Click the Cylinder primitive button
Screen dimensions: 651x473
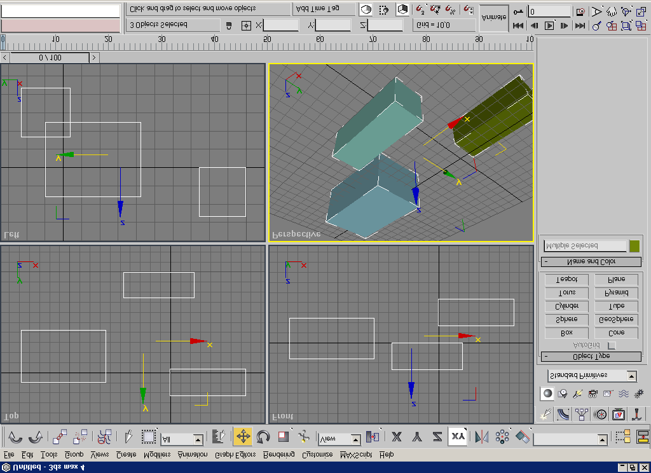(566, 306)
